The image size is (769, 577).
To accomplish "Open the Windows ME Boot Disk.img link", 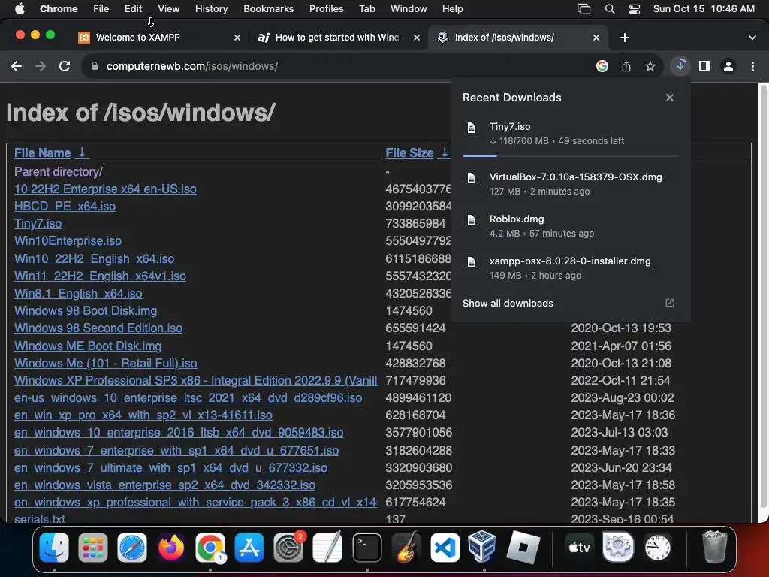I will coord(88,346).
